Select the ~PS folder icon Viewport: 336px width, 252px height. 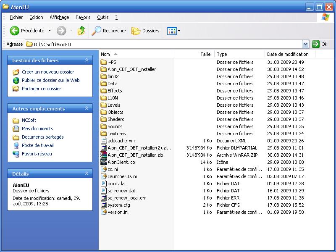[x=104, y=62]
